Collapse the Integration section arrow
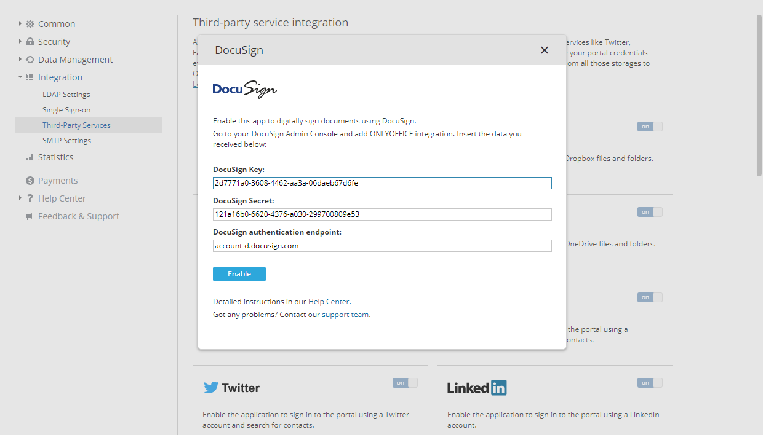Viewport: 763px width, 435px height. [x=20, y=77]
